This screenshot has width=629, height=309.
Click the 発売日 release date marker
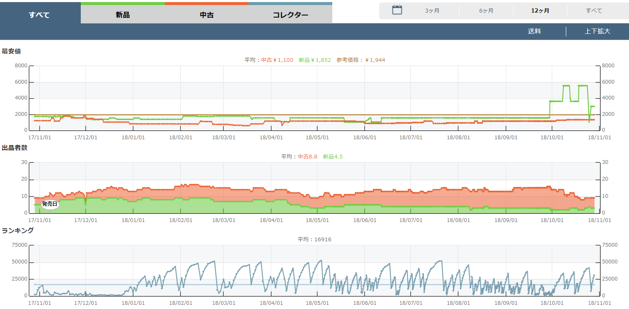[x=50, y=204]
